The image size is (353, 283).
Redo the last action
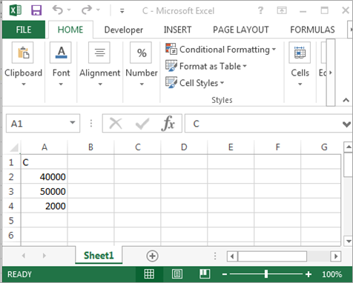point(87,10)
